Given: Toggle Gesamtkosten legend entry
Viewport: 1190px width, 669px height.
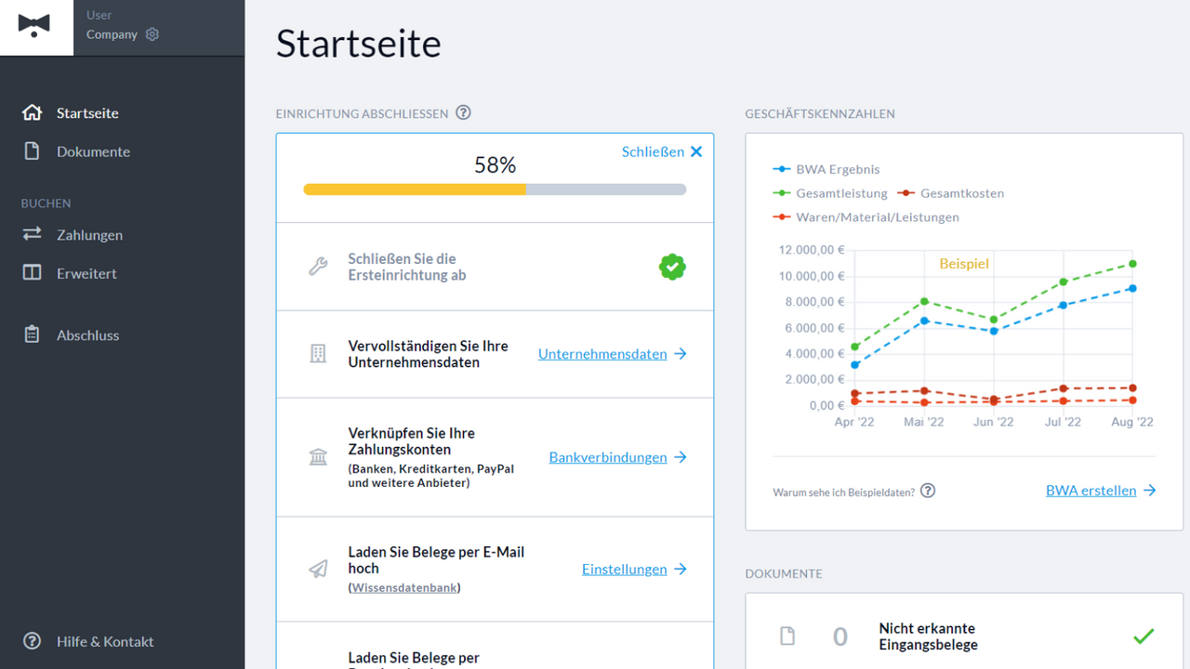Looking at the screenshot, I should click(x=951, y=193).
